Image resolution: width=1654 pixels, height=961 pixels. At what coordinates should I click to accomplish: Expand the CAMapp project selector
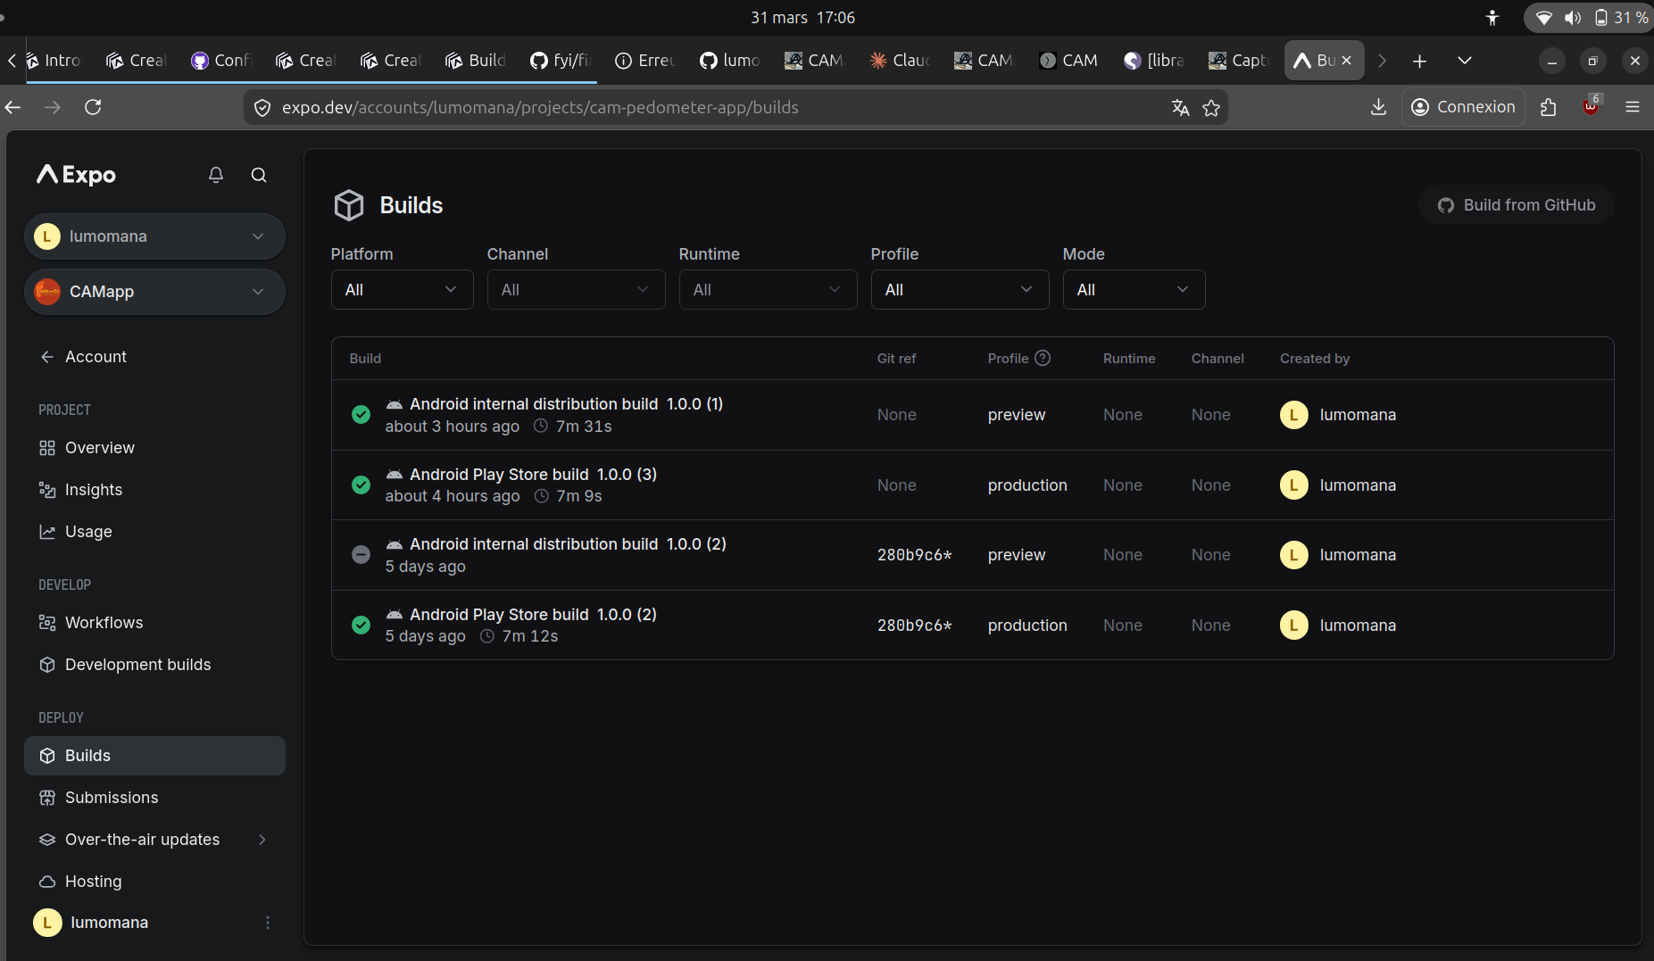pos(154,292)
